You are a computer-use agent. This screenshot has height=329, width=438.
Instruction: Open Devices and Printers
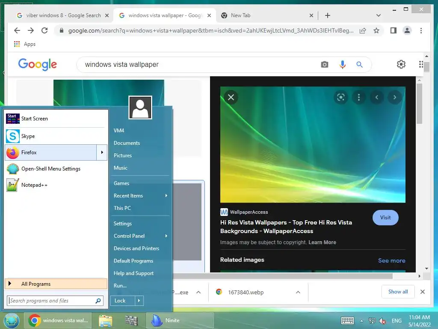click(136, 248)
